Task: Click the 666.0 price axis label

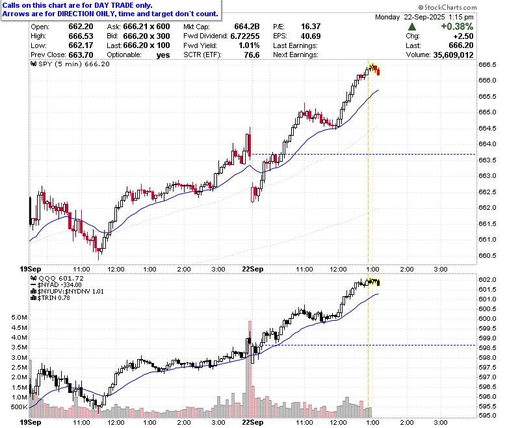Action: 487,80
